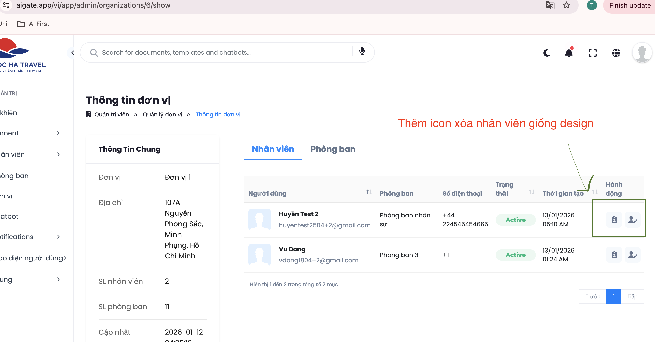This screenshot has height=342, width=655.
Task: Click the search documents input field
Action: point(224,53)
